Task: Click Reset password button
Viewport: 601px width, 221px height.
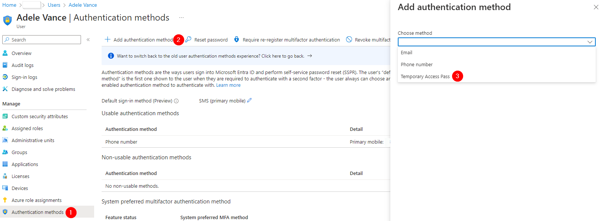Action: point(207,40)
